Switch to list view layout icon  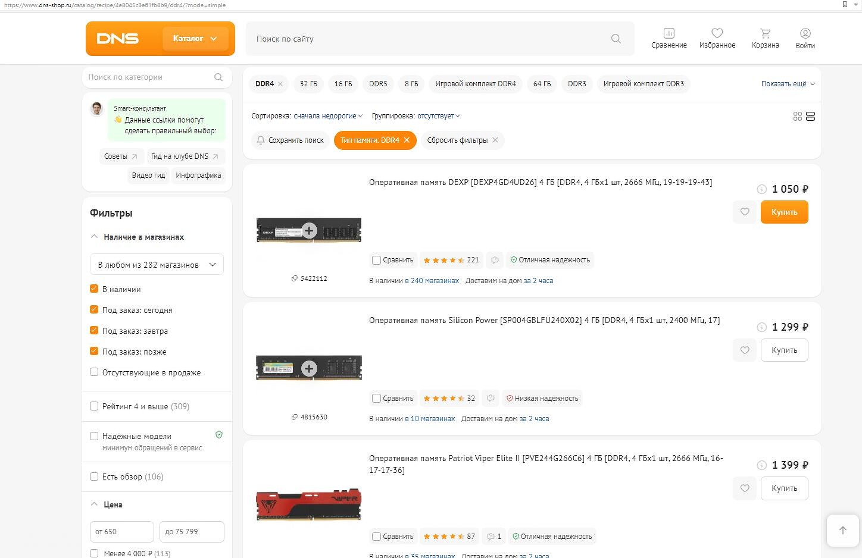click(x=810, y=117)
